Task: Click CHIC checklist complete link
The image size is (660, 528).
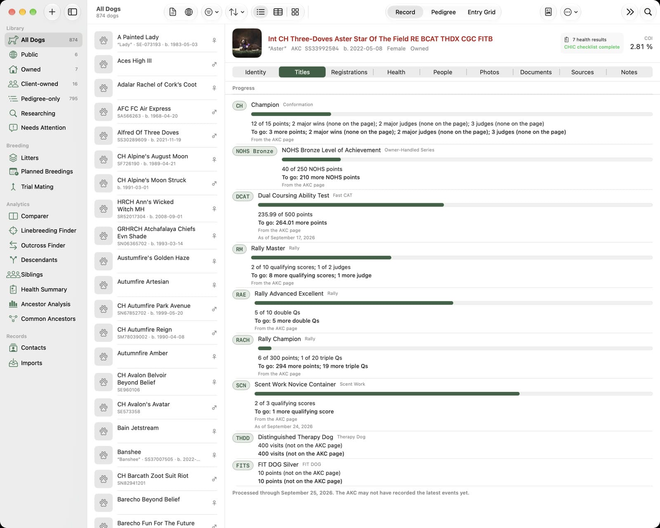Action: pos(592,47)
